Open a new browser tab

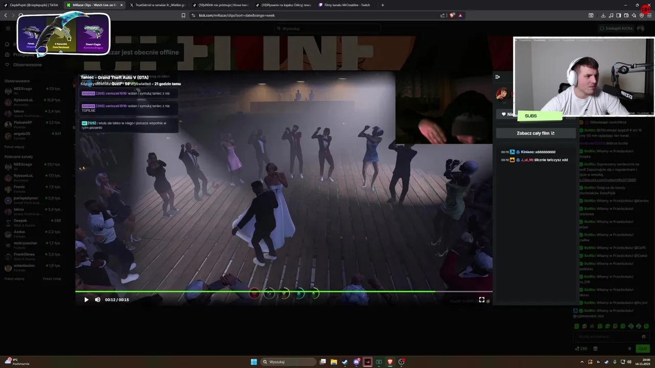tap(382, 5)
